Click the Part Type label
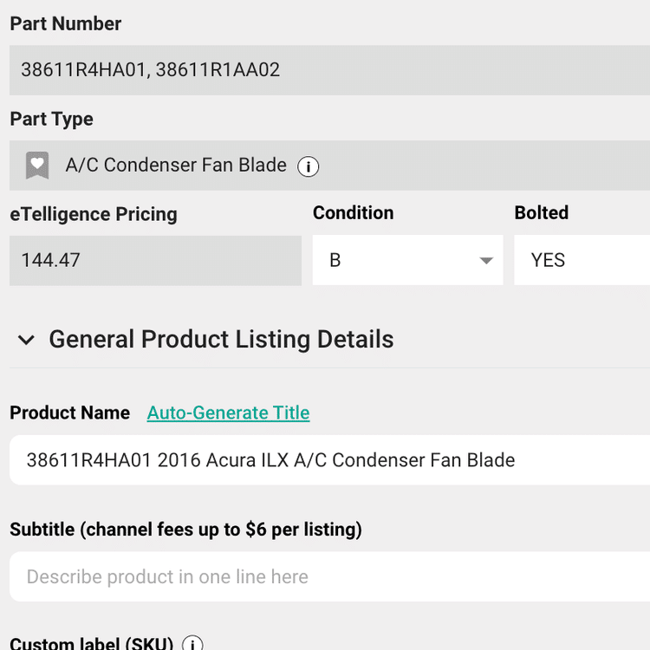Image resolution: width=650 pixels, height=650 pixels. click(x=51, y=120)
